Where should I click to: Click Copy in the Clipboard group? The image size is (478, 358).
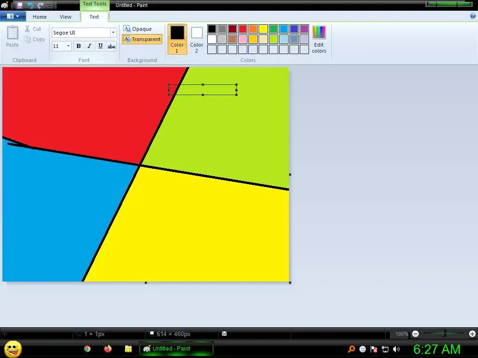tap(35, 39)
